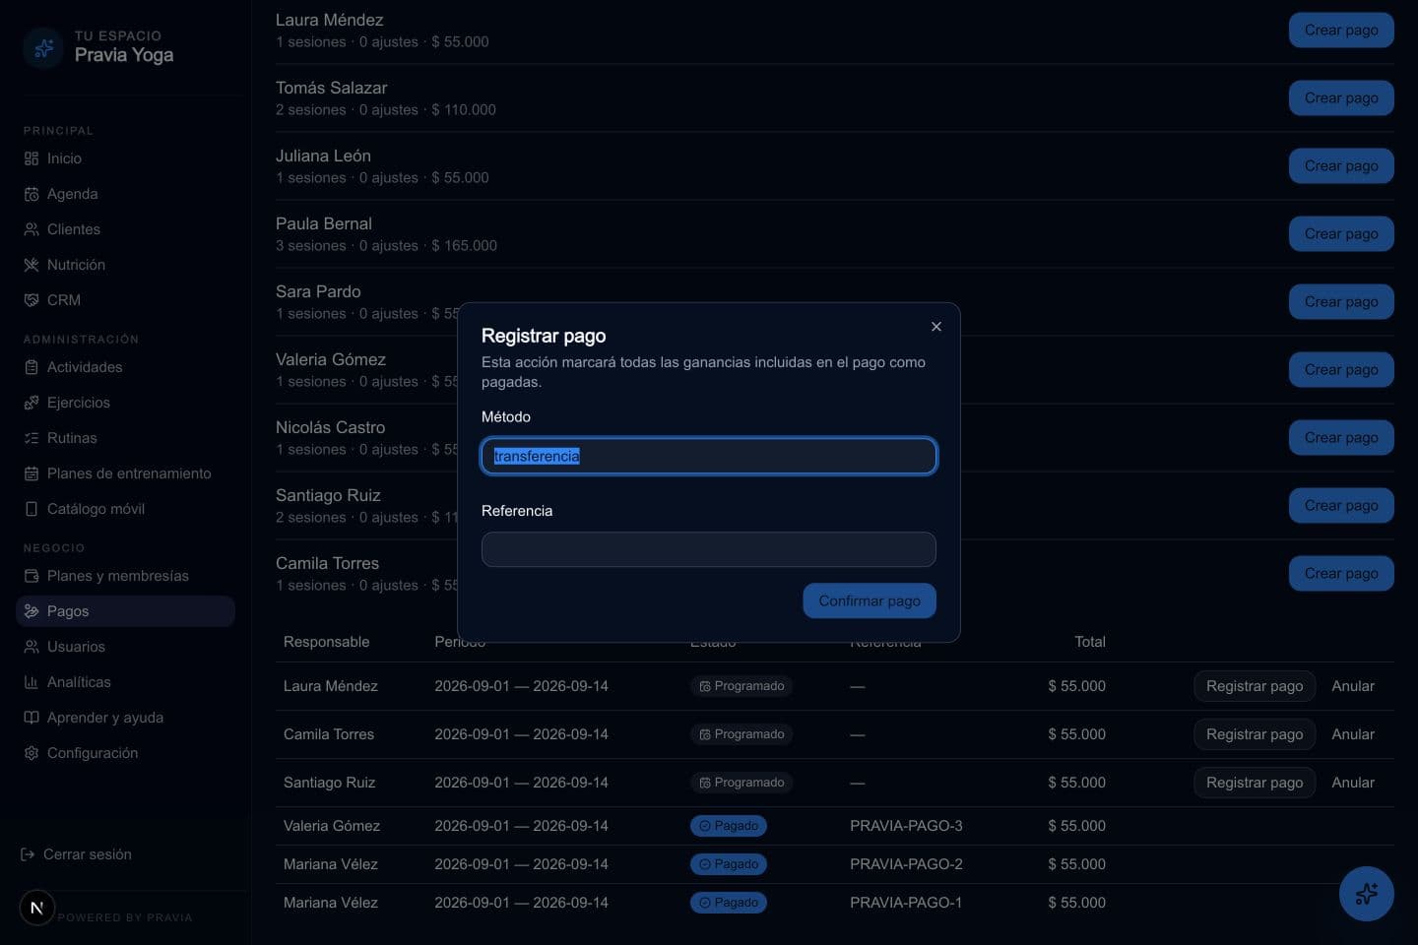Click the Agenda calendar icon
The width and height of the screenshot is (1418, 945).
coord(32,194)
